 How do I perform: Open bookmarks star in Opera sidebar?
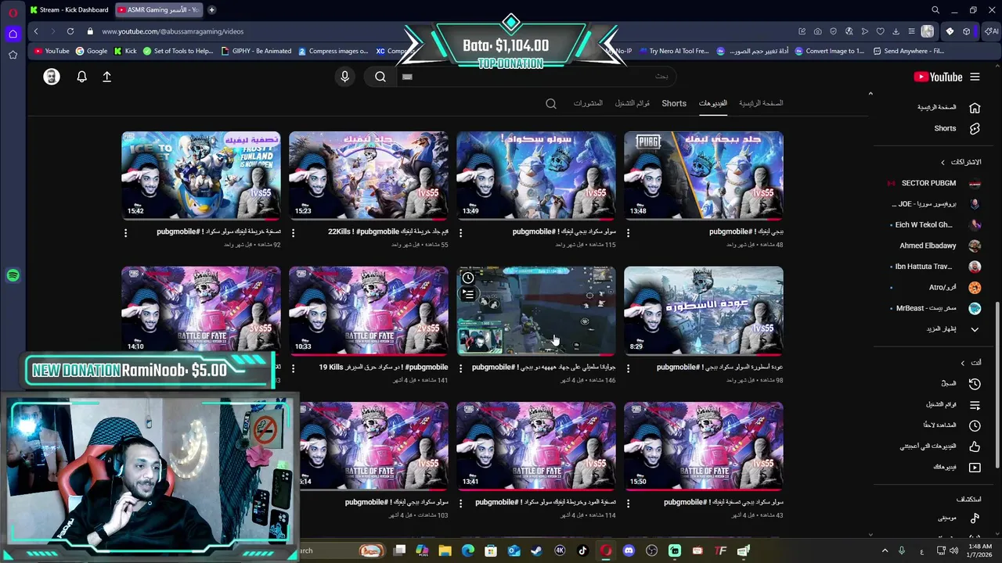click(x=13, y=55)
